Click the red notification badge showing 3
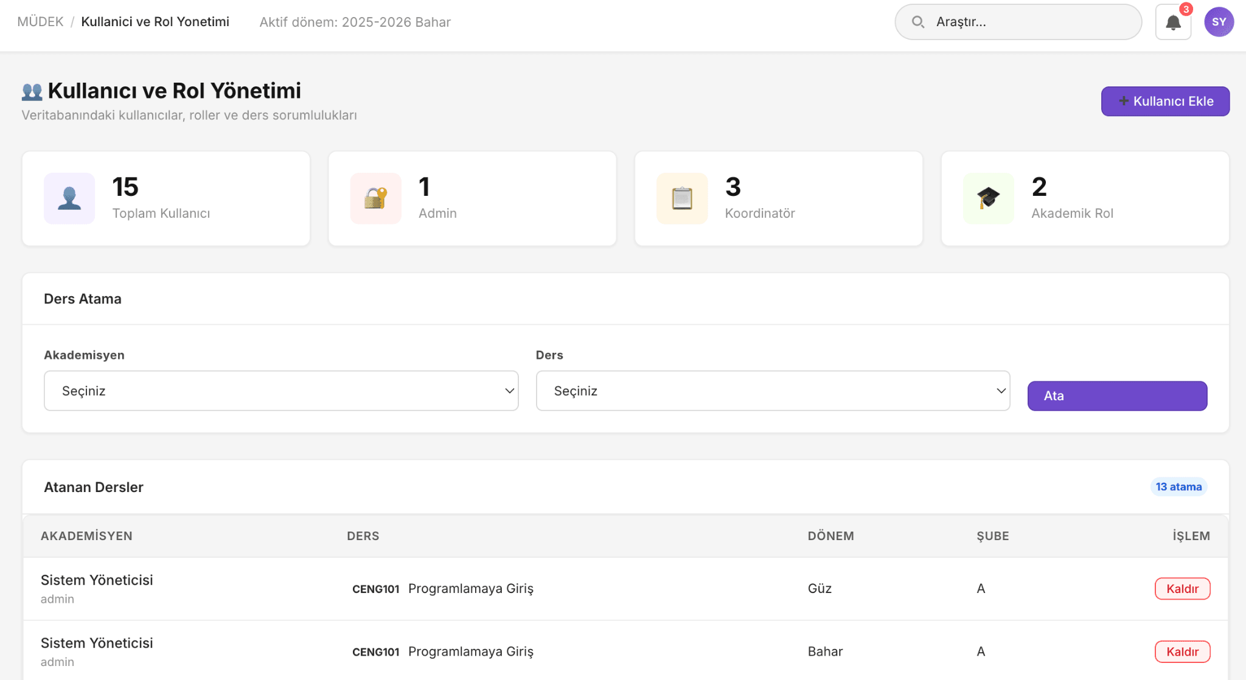The image size is (1246, 680). point(1186,9)
